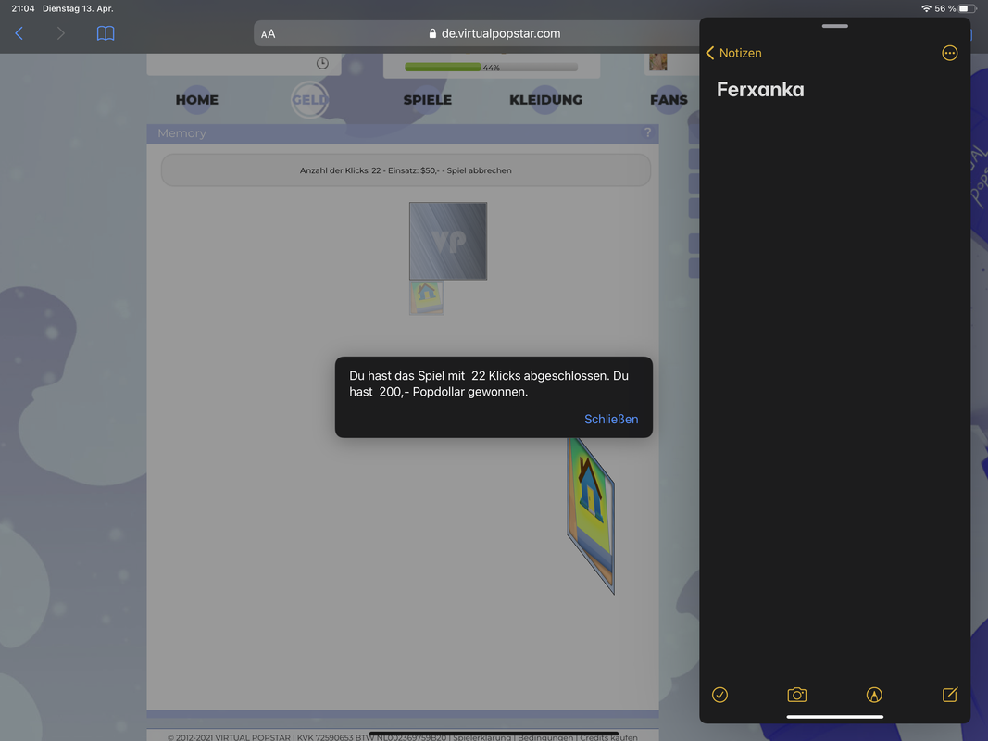Tap the battery 56 % indicator
This screenshot has width=988, height=741.
[x=956, y=9]
